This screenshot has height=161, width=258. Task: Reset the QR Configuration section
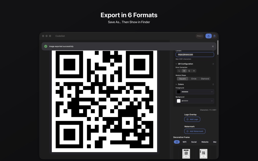[x=213, y=64]
